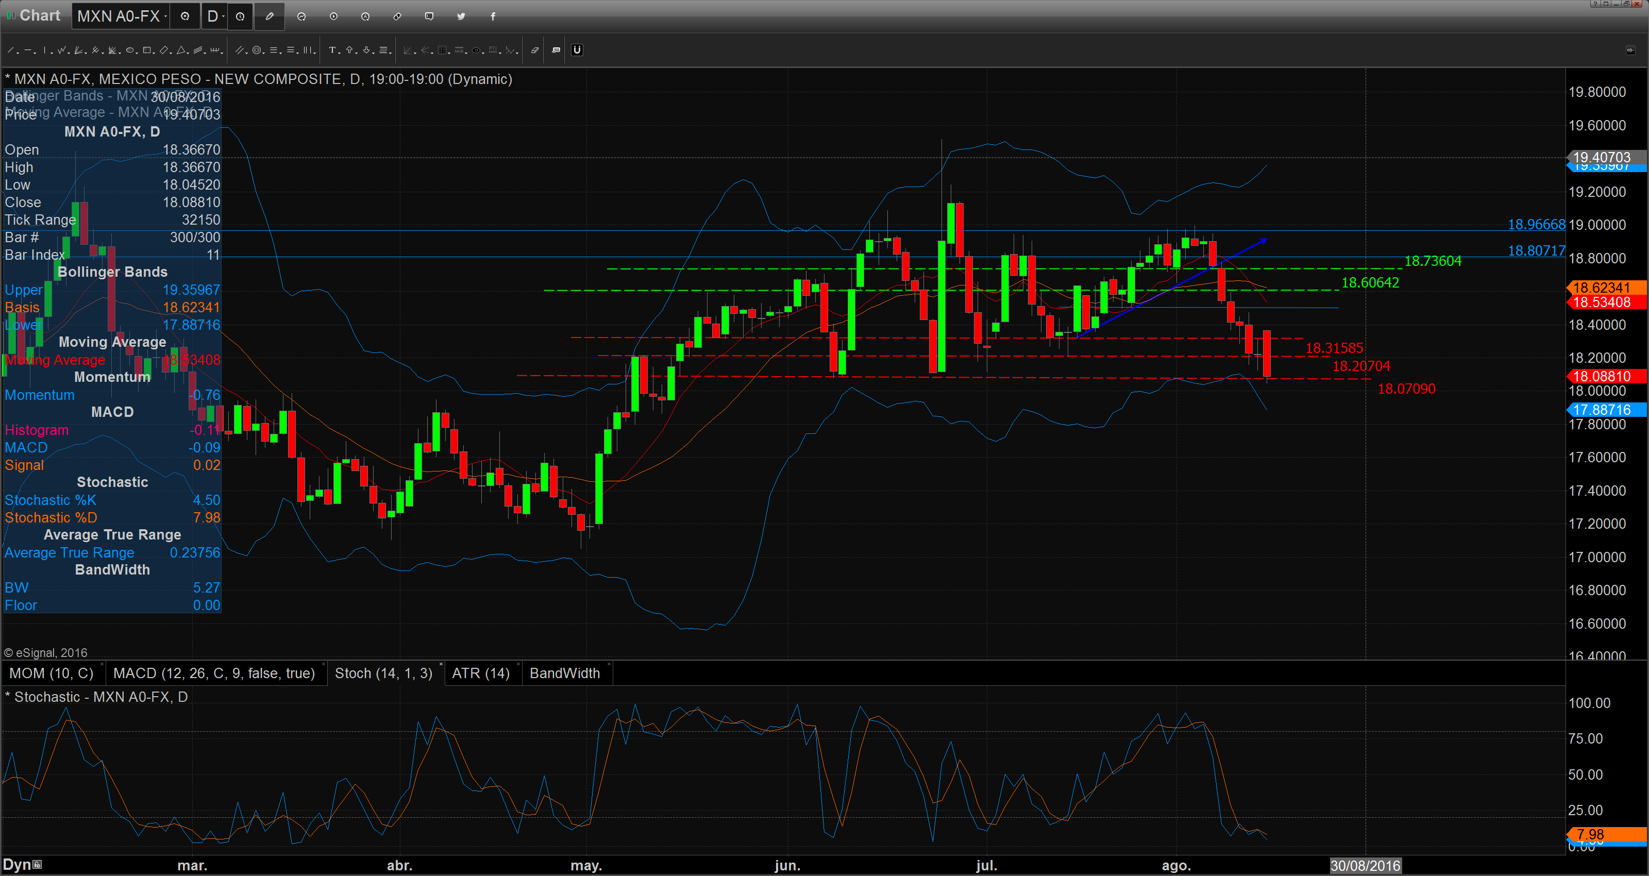Click the blue 18.96668 resistance label
Image resolution: width=1649 pixels, height=876 pixels.
pos(1536,224)
